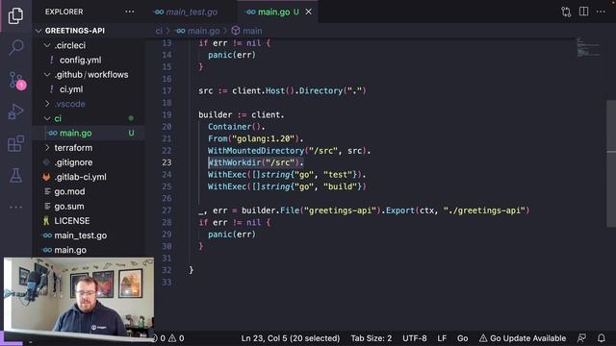Click the U git status badge beside ci main.go
Viewport: 616px width, 346px height.
(131, 133)
